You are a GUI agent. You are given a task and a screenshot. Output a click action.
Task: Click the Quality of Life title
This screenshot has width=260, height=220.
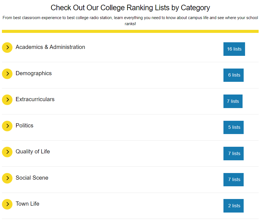coord(33,152)
